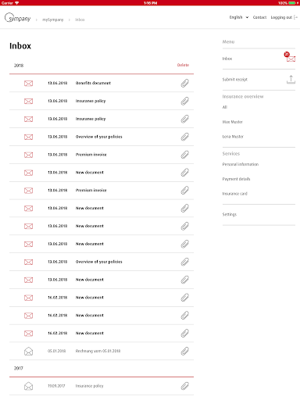This screenshot has height=400, width=300.
Task: Open paperclip on Premium invoice right after Overview of your policies
Action: point(185,155)
